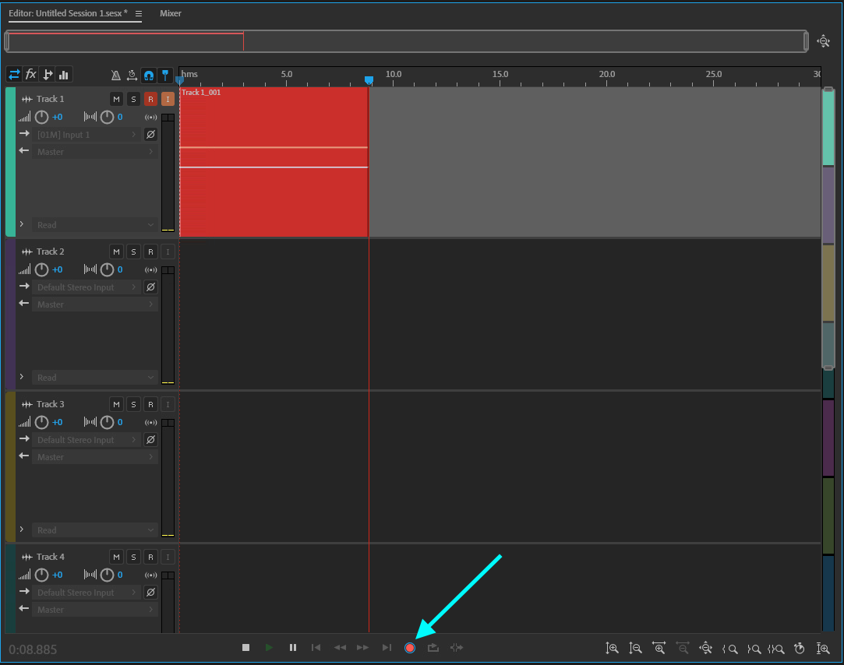
Task: Open Track 2 Master output selector
Action: tap(95, 304)
